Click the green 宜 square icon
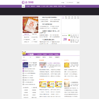The image size is (99, 99). [x=69, y=35]
